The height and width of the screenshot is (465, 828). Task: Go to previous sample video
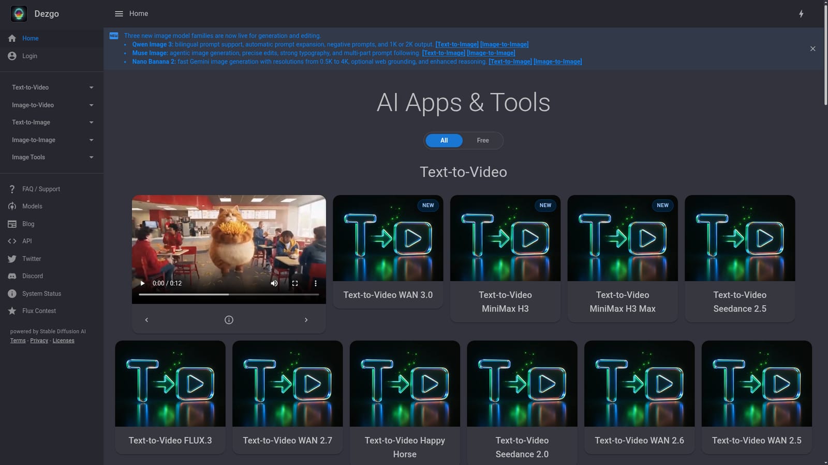coord(146,320)
